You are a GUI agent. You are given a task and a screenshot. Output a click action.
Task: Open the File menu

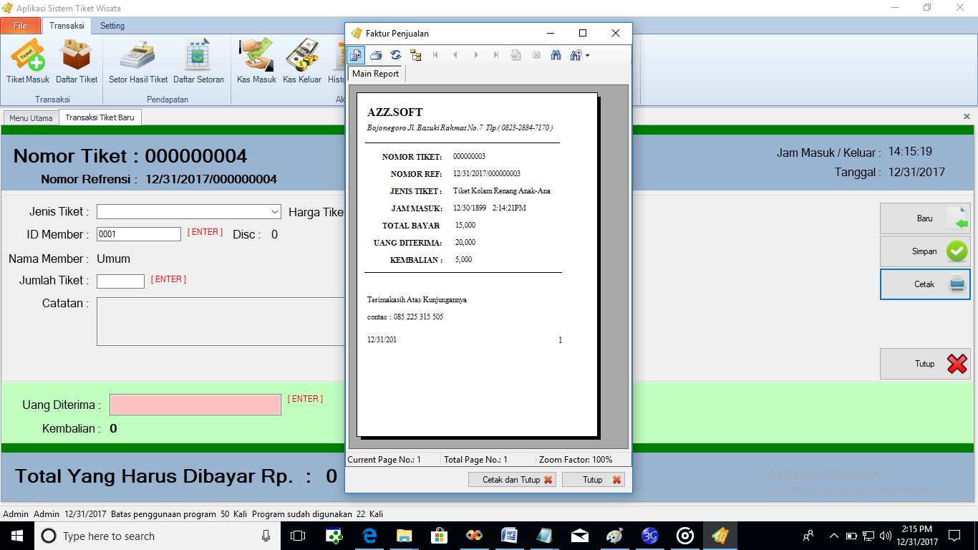(x=21, y=26)
